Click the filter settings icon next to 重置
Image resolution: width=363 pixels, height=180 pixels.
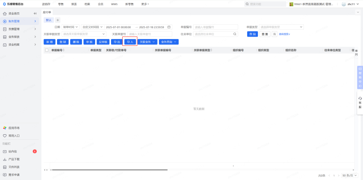(274, 34)
